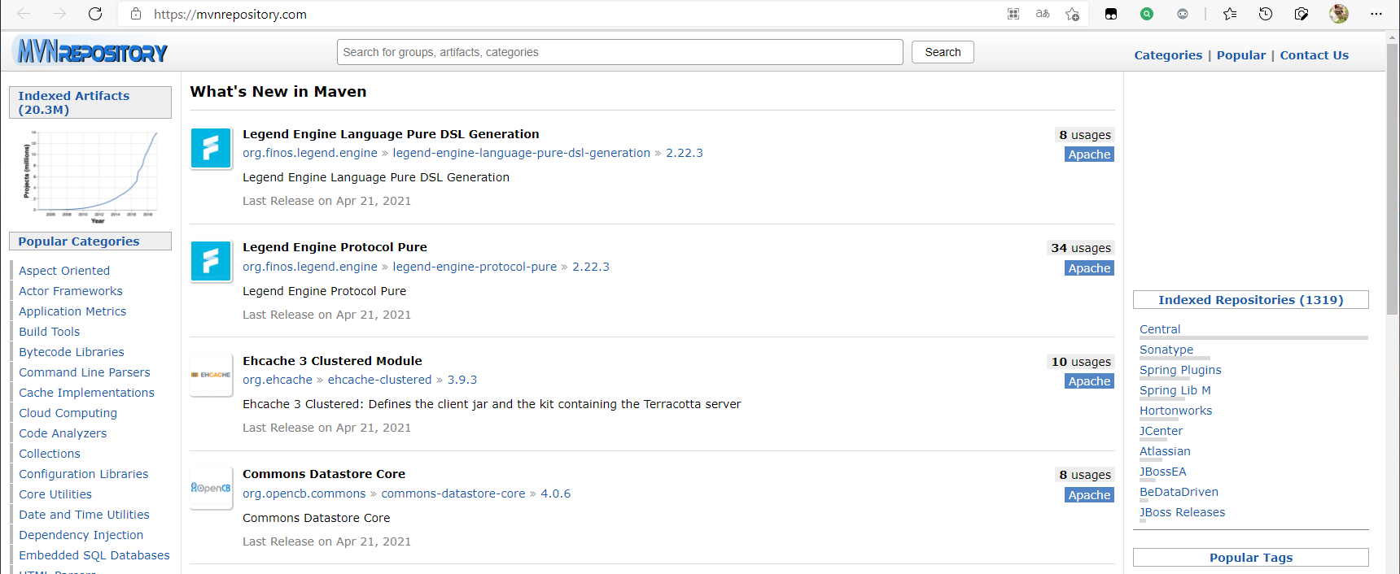This screenshot has height=574, width=1400.
Task: Click the MVNRepository logo
Action: pyautogui.click(x=91, y=51)
